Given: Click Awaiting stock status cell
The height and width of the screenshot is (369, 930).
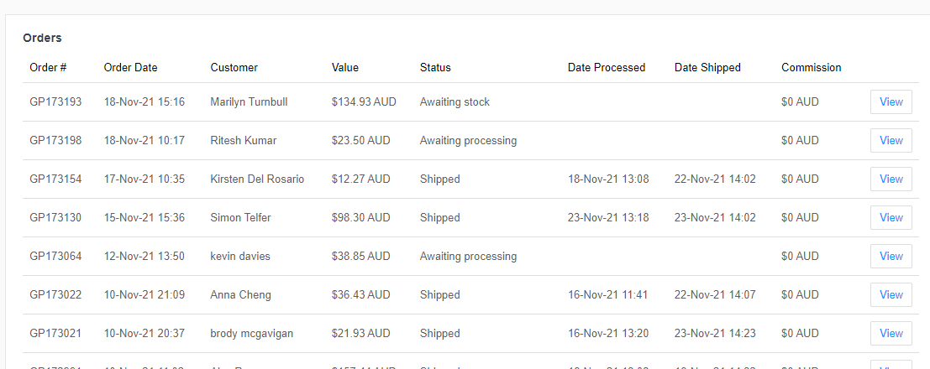Looking at the screenshot, I should click(x=454, y=101).
